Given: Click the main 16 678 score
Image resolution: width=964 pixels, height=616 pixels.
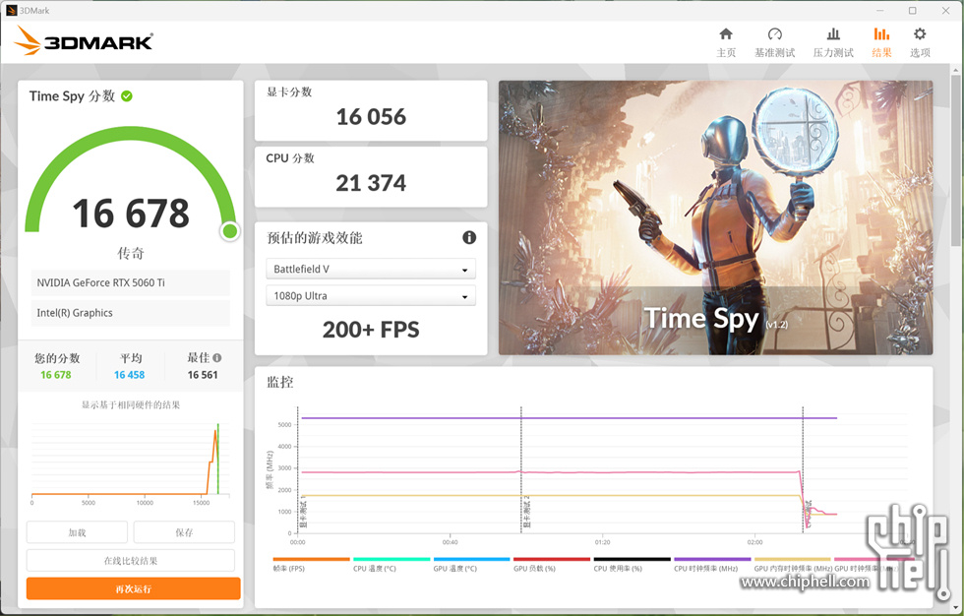Looking at the screenshot, I should tap(131, 214).
